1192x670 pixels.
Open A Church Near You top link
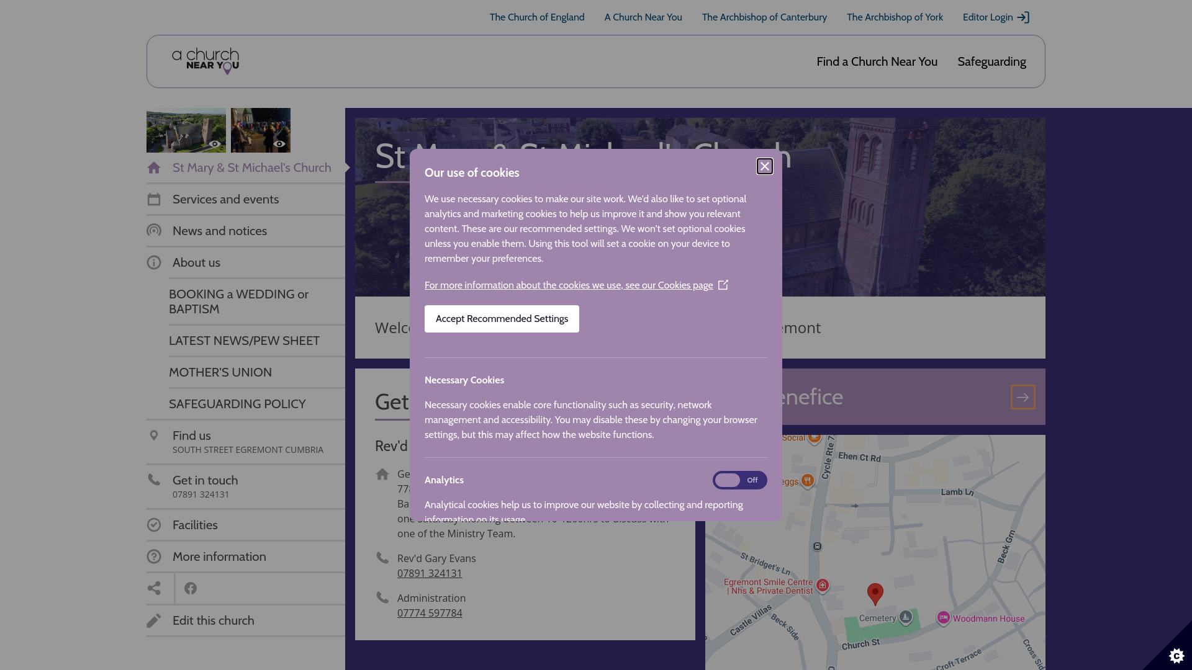643,17
